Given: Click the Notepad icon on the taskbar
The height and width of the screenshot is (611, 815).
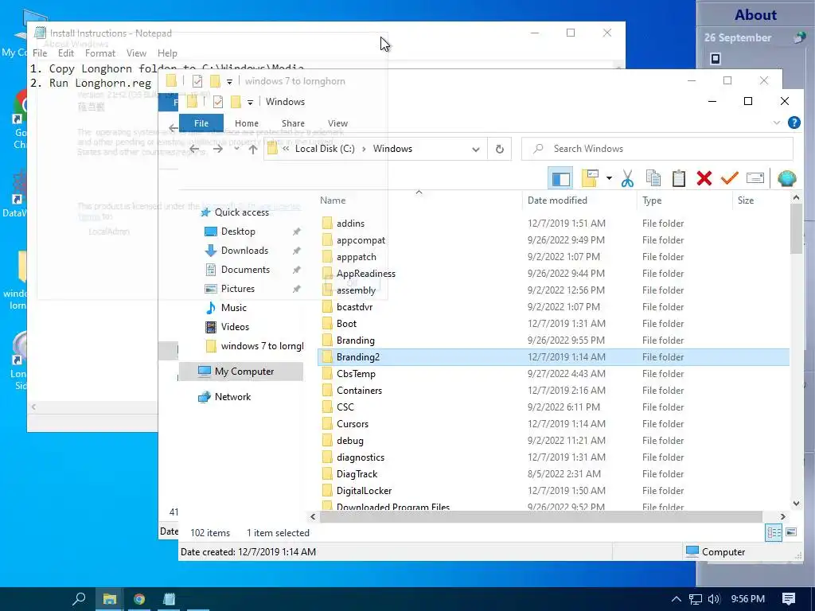Looking at the screenshot, I should pos(169,599).
